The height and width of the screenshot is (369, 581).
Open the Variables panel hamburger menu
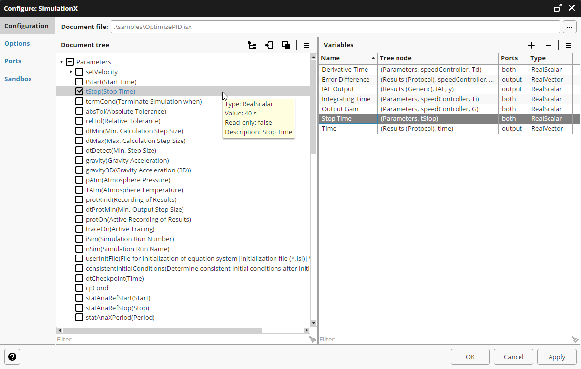569,45
